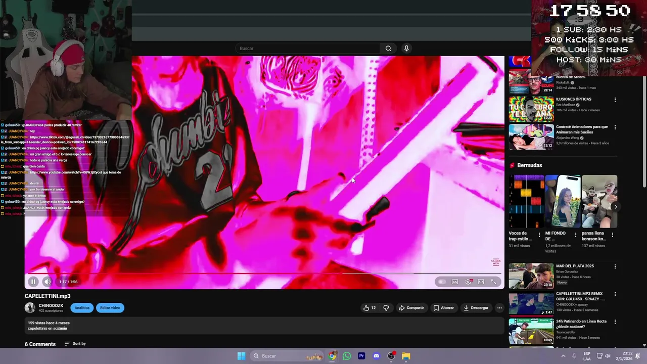The width and height of the screenshot is (647, 364).
Task: Open notifications bell in tray
Action: 638,356
